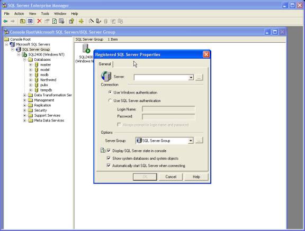This screenshot has height=231, width=305.
Task: Click inside the Server text field
Action: [x=162, y=78]
